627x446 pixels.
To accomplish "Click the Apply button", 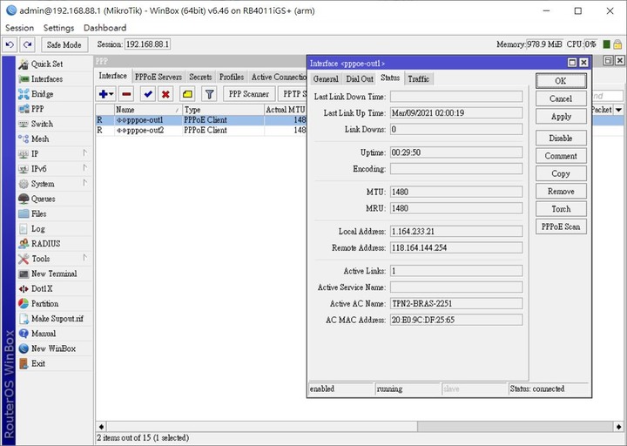I will 561,117.
